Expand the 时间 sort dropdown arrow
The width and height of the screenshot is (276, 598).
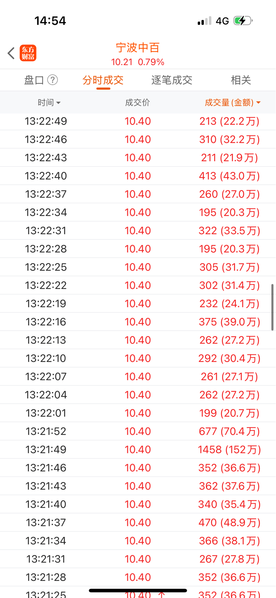59,103
